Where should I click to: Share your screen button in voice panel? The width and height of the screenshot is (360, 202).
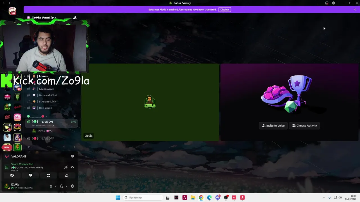pyautogui.click(x=30, y=175)
